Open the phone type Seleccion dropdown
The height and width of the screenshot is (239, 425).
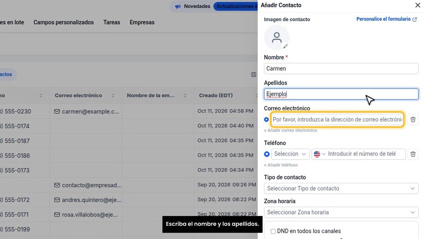tap(290, 154)
